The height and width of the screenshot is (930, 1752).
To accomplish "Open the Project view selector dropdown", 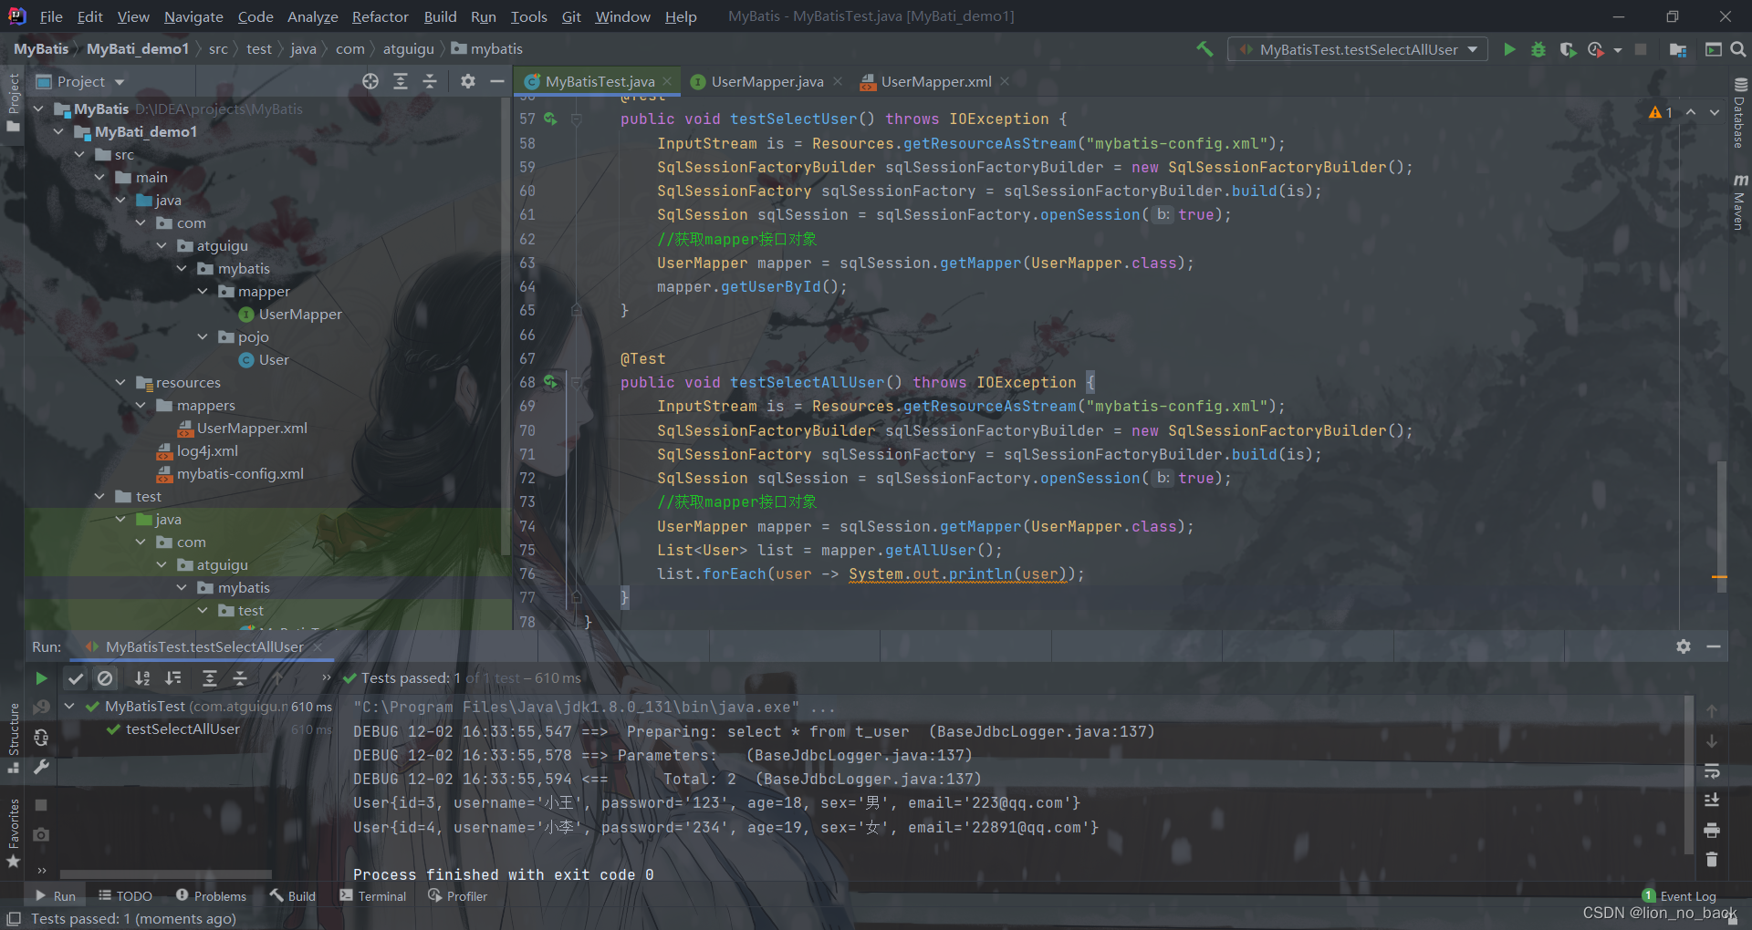I will coord(80,81).
